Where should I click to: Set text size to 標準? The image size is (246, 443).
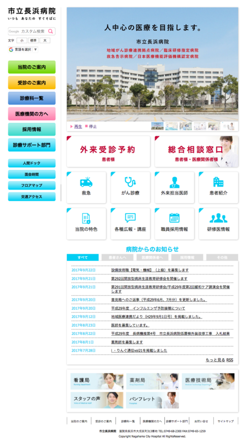[33, 40]
